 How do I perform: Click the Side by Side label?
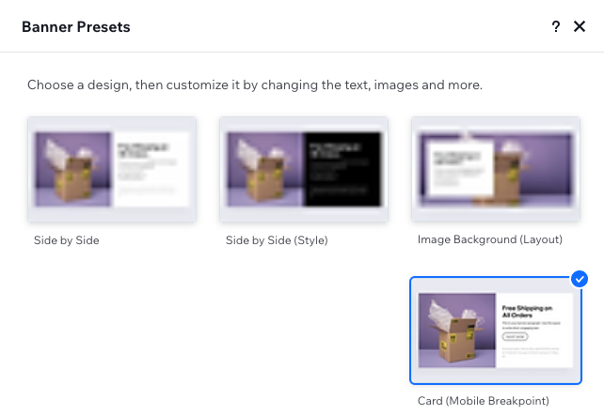click(66, 240)
